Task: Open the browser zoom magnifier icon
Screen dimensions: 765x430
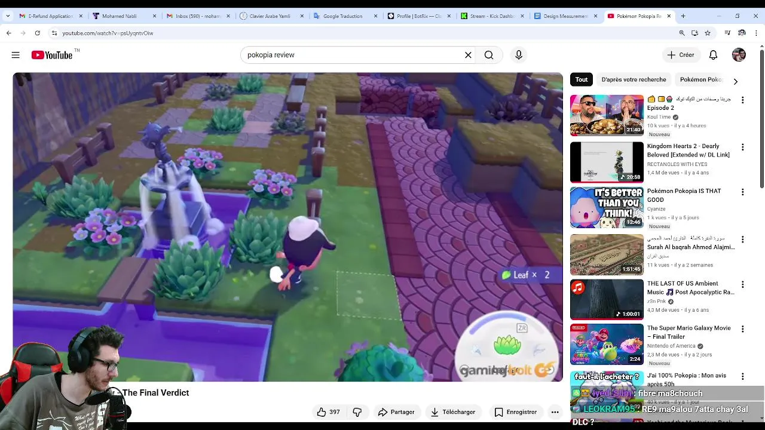Action: point(682,33)
